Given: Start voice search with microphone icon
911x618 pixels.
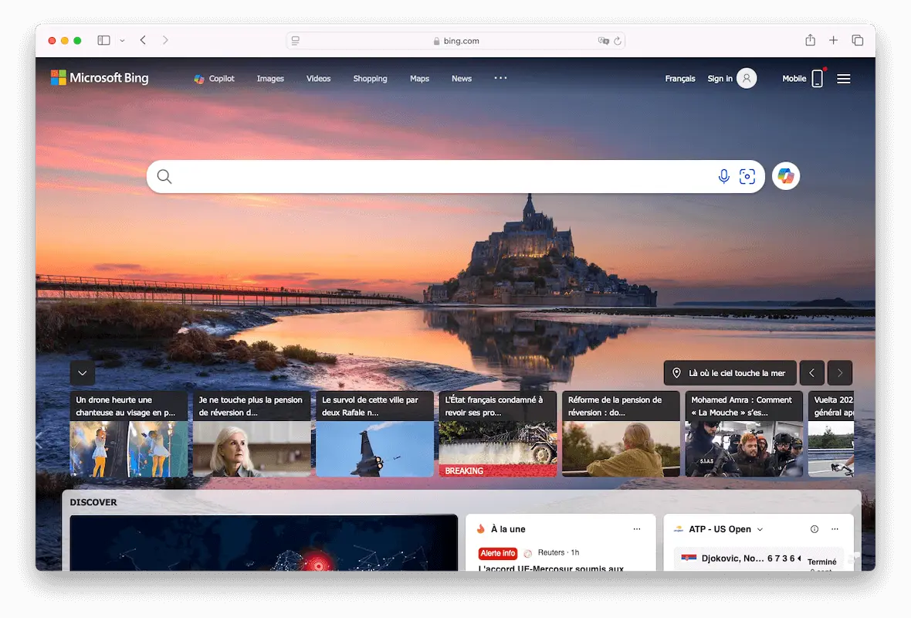Looking at the screenshot, I should [x=724, y=176].
